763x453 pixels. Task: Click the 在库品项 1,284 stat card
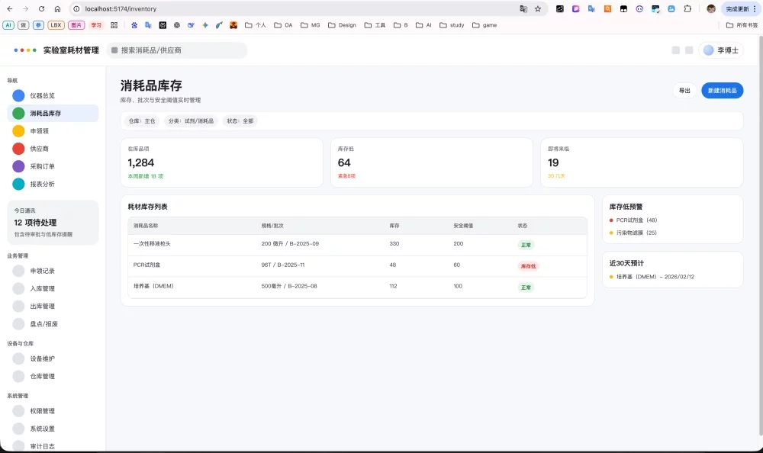[x=222, y=162]
